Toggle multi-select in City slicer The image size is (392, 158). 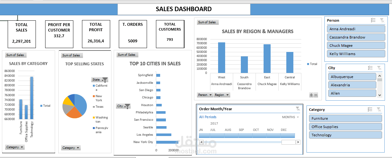[370, 68]
